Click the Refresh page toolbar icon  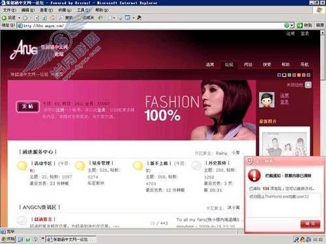click(44, 18)
